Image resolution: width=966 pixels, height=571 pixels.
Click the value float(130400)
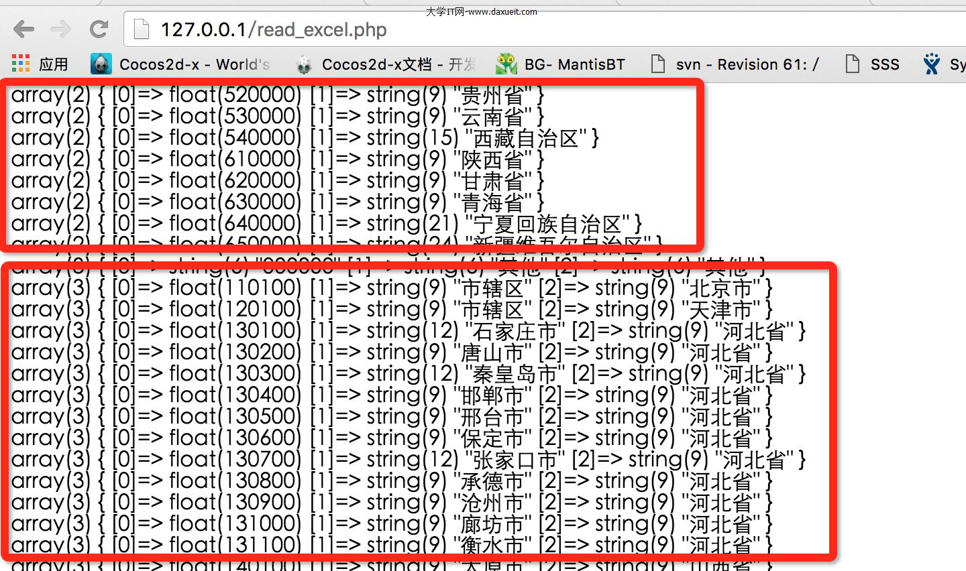coord(235,395)
